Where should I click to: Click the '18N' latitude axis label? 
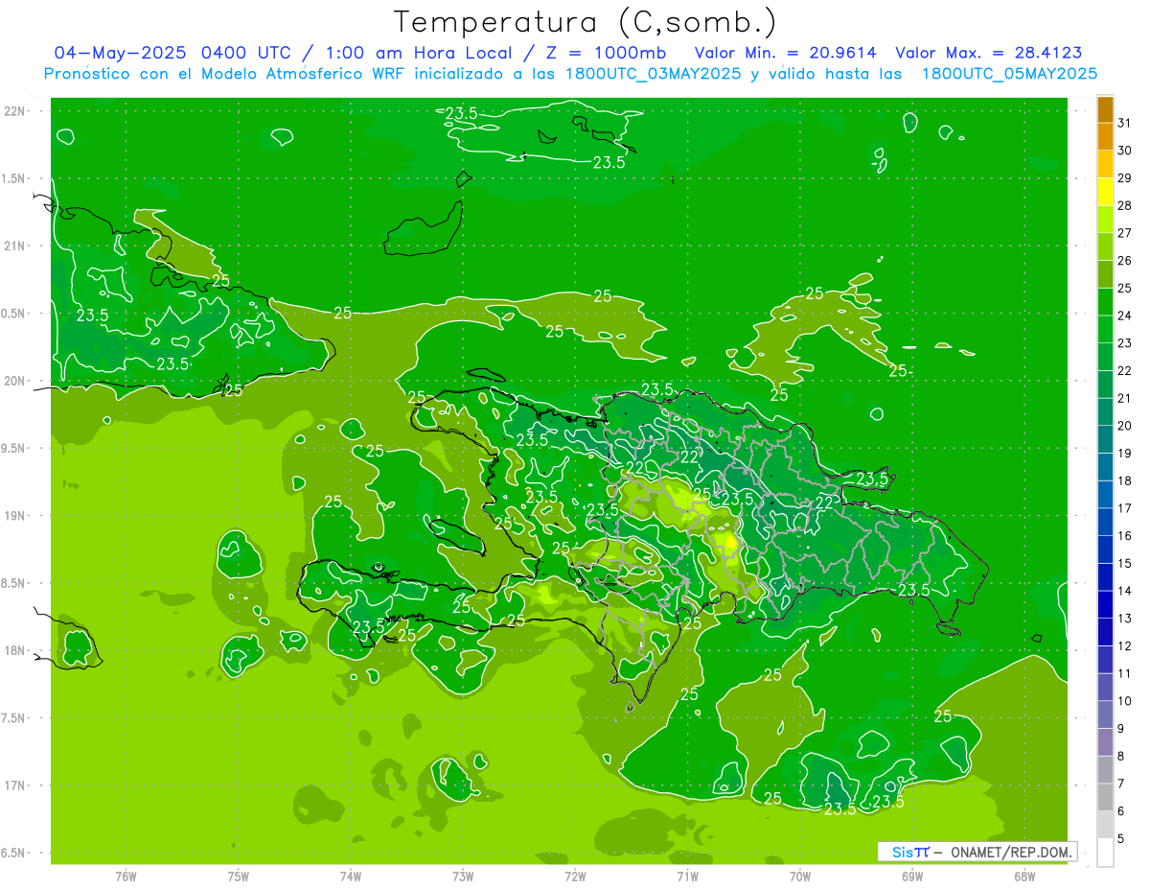[14, 650]
